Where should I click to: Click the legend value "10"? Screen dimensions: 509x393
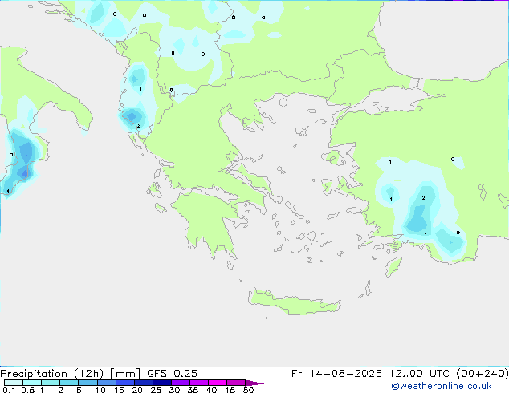pyautogui.click(x=100, y=390)
